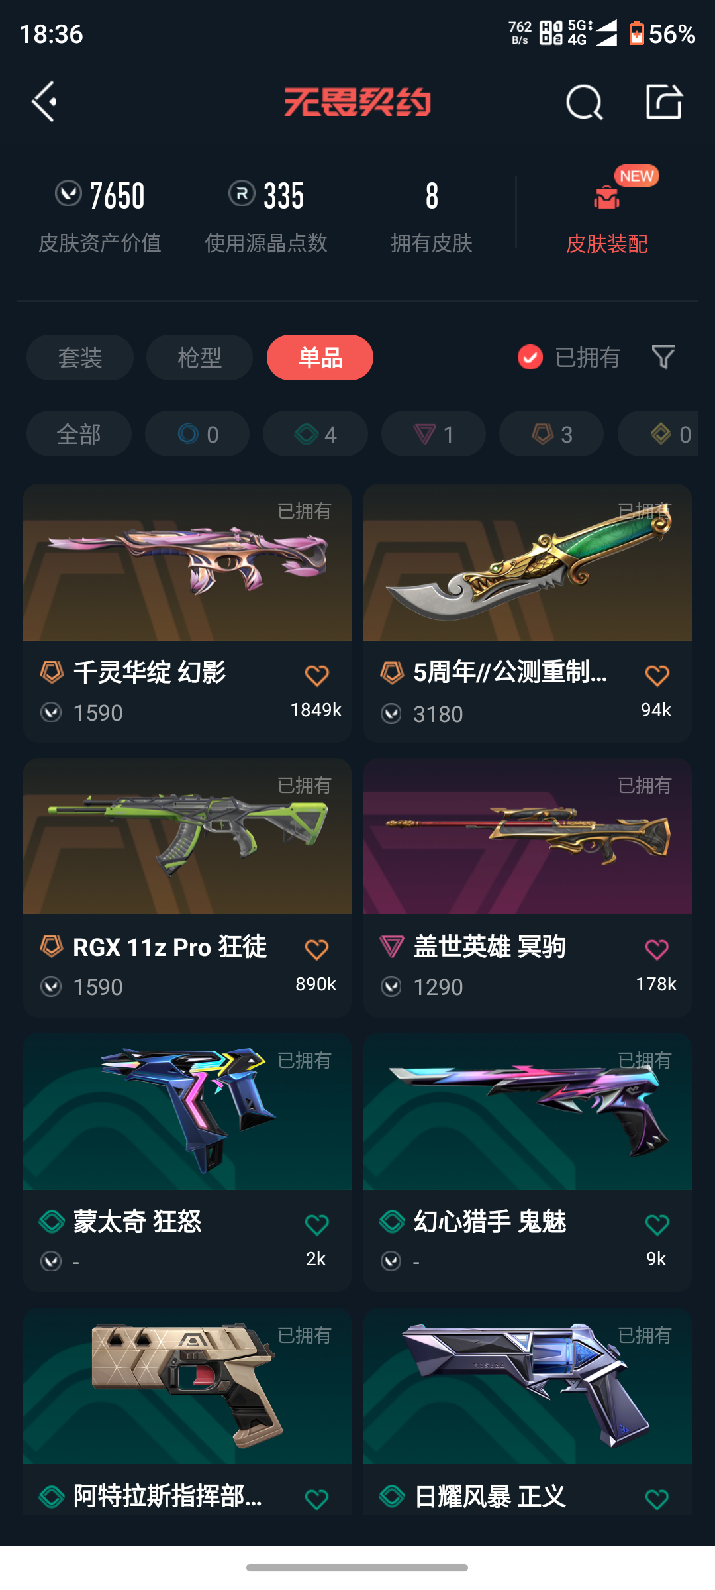
Task: Toggle the 已拥有 checkbox
Action: coord(530,357)
